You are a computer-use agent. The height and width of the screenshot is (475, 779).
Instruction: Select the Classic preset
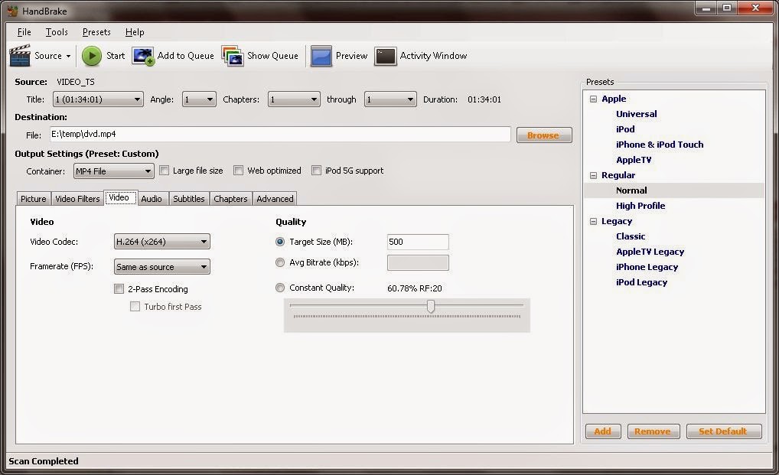[x=631, y=237]
